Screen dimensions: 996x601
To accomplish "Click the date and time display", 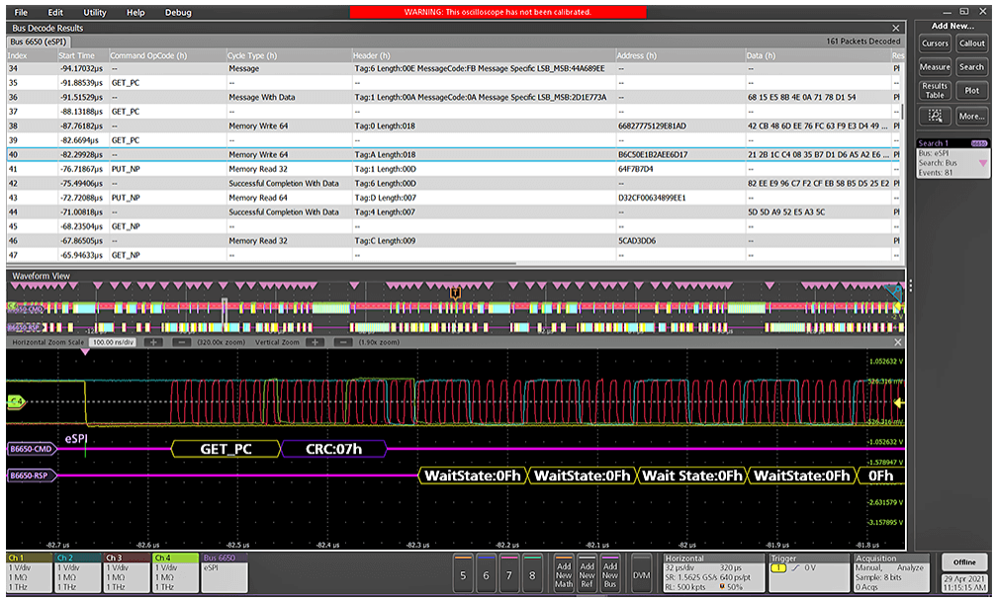I will (963, 583).
